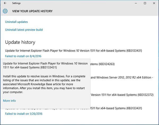The height and width of the screenshot is (125, 159).
Task: Click the Update history heading
Action: click(x=20, y=42)
